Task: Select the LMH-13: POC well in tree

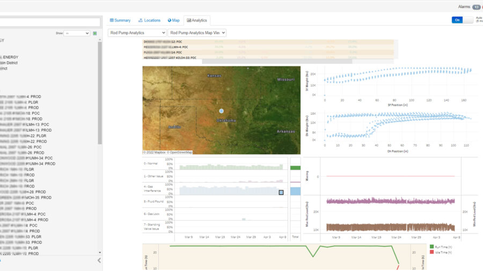Action: pos(25,124)
